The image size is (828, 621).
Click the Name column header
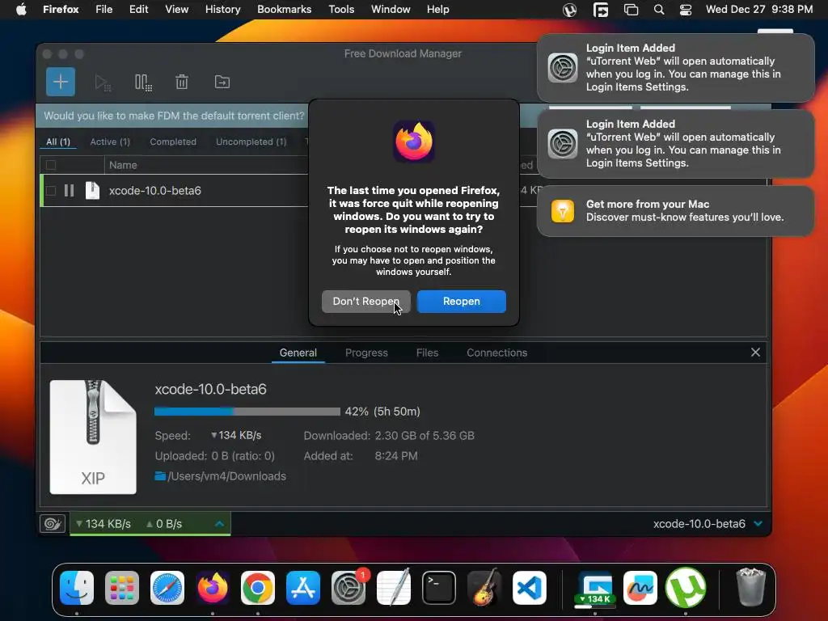(x=123, y=165)
